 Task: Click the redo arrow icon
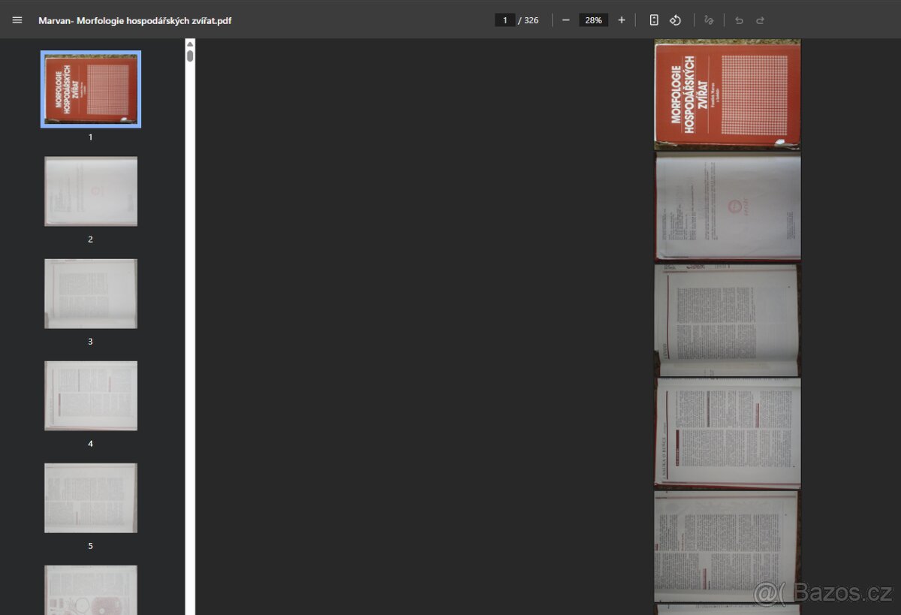(760, 20)
